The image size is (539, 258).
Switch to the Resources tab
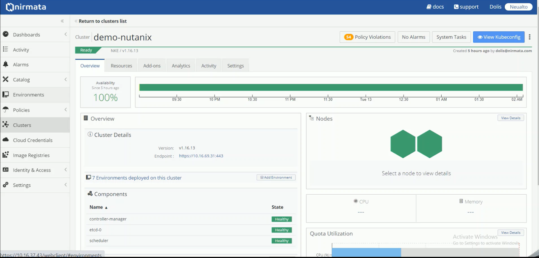[121, 66]
